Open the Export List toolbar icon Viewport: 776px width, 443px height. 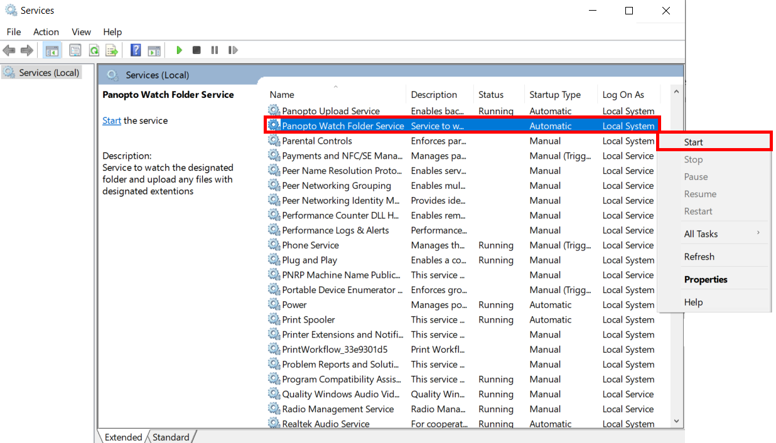(x=112, y=50)
